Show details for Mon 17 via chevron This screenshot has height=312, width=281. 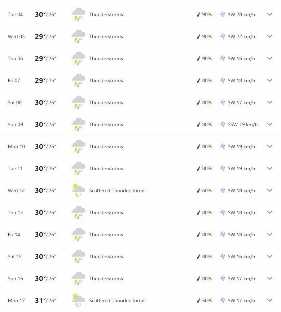(270, 300)
